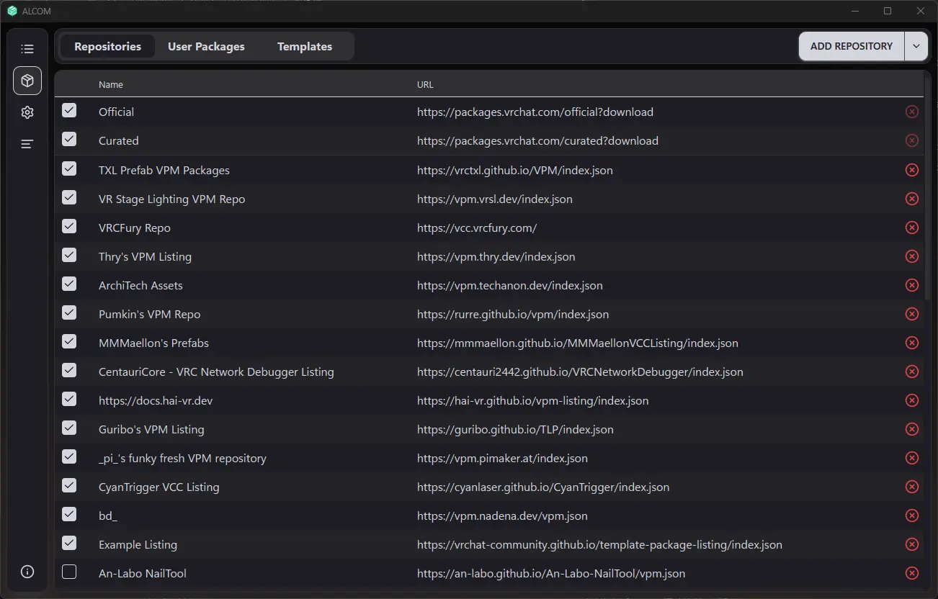This screenshot has width=938, height=599.
Task: Expand the Add Repository dropdown arrow
Action: coord(916,46)
